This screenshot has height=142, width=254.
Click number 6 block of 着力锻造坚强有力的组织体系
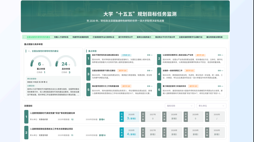(159, 90)
